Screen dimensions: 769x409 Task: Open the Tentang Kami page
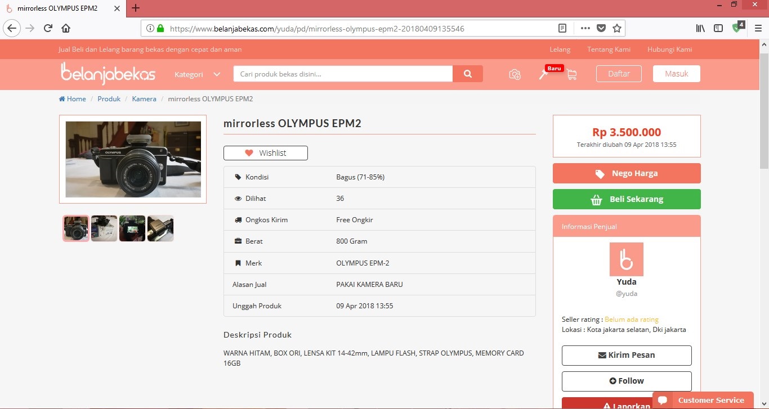pos(609,50)
